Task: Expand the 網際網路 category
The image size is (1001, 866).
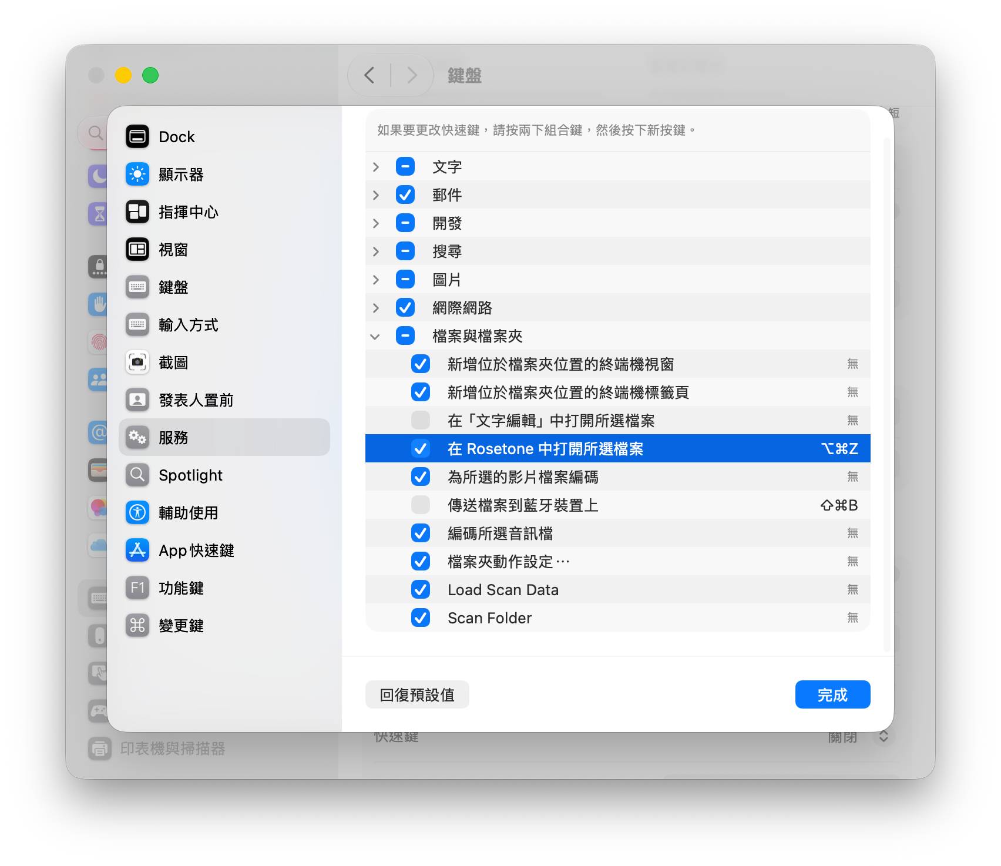Action: point(376,308)
